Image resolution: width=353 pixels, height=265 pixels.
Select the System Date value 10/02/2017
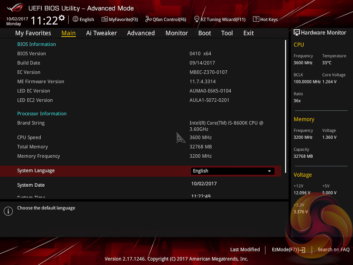[204, 184]
